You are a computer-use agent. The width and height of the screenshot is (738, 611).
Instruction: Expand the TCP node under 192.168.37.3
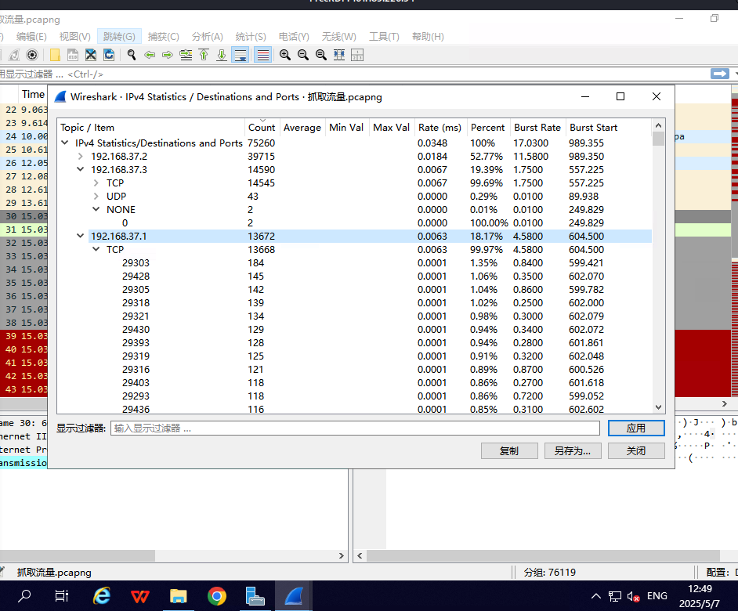[96, 183]
